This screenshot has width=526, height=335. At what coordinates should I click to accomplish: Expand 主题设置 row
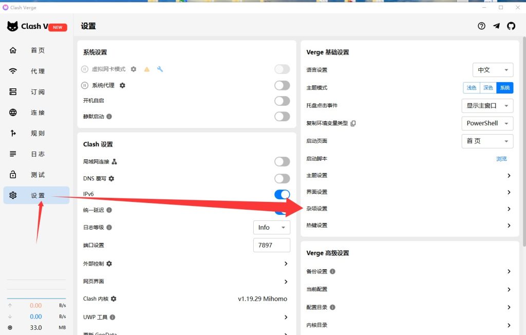[409, 176]
